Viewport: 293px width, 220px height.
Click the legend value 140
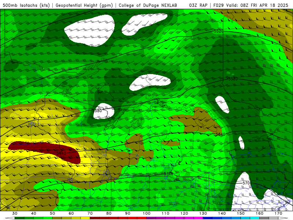pyautogui.click(x=222, y=213)
